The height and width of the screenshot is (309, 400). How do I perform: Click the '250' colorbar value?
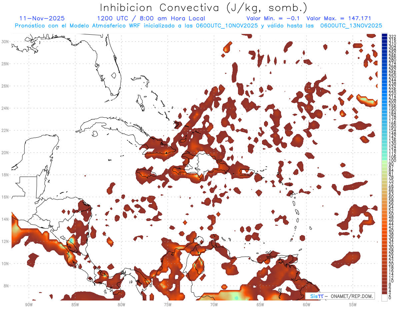[x=392, y=77]
